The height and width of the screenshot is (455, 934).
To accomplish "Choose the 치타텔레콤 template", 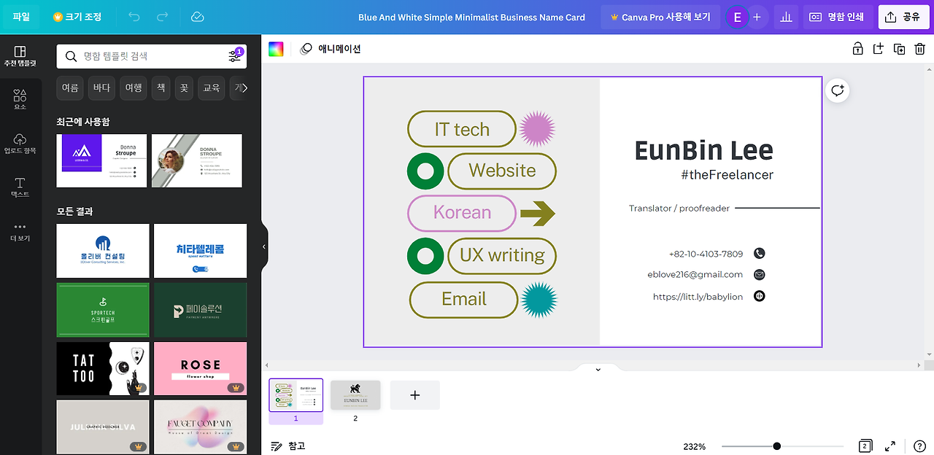I will tap(201, 251).
